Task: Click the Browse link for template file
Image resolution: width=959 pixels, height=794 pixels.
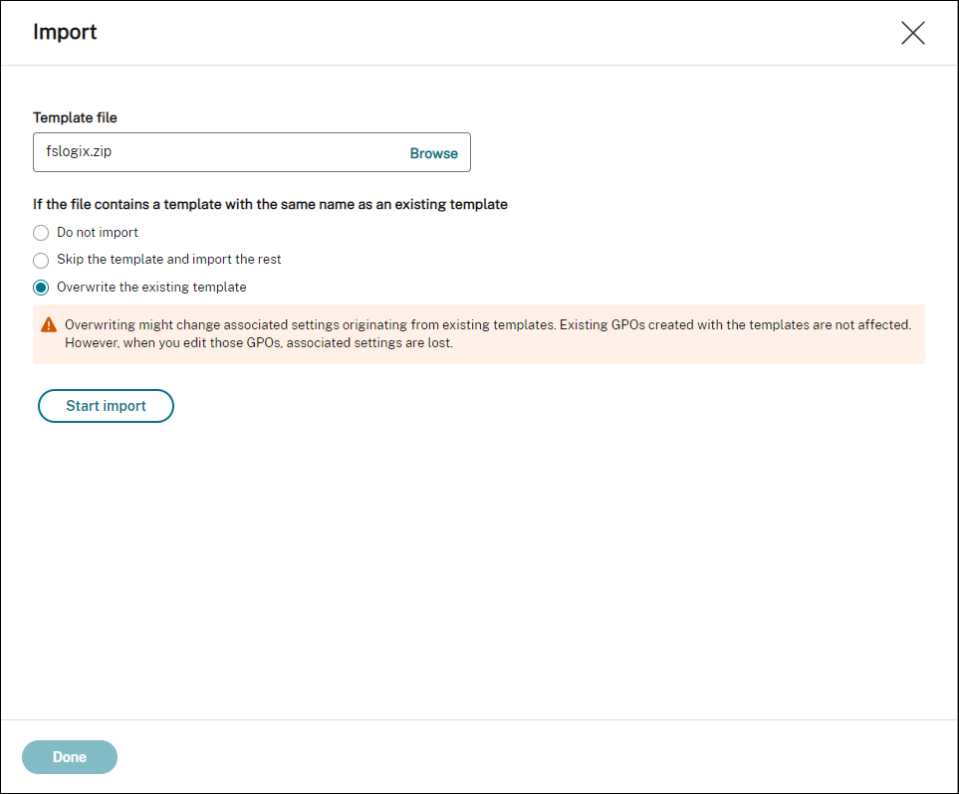Action: (433, 153)
